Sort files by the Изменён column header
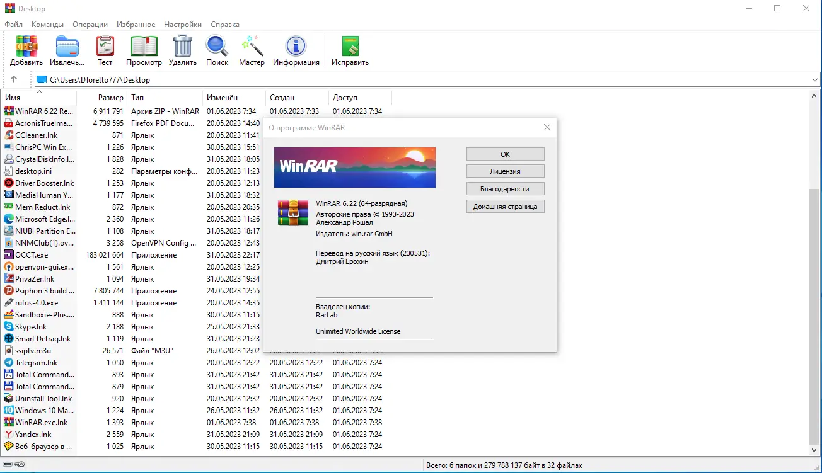This screenshot has width=822, height=473. point(234,98)
